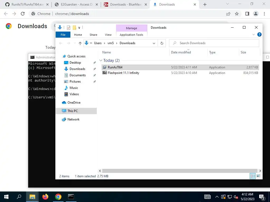Screen dimensions: 270x202
Task: Launch Firefox from the taskbar
Action: click(x=45, y=197)
